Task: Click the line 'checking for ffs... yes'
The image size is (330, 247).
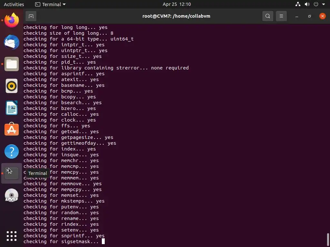Action: (x=57, y=126)
